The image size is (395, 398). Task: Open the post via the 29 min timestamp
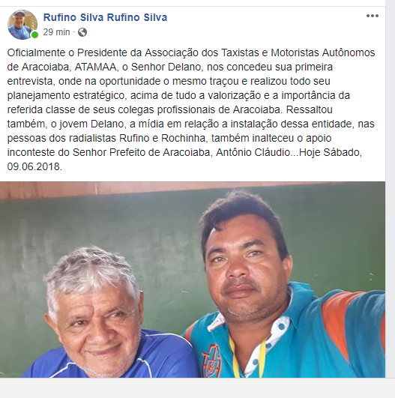[x=56, y=32]
